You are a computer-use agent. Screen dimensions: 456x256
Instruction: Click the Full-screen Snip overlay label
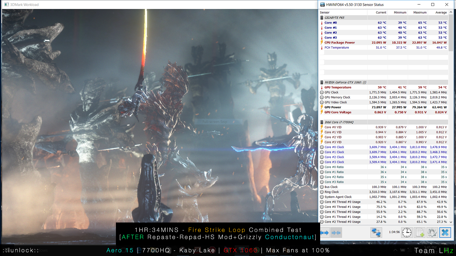tap(215, 122)
